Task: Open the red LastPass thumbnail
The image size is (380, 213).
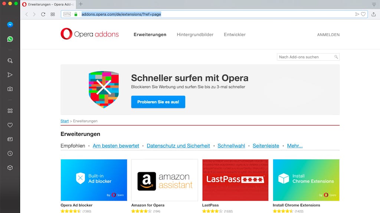Action: (235, 180)
